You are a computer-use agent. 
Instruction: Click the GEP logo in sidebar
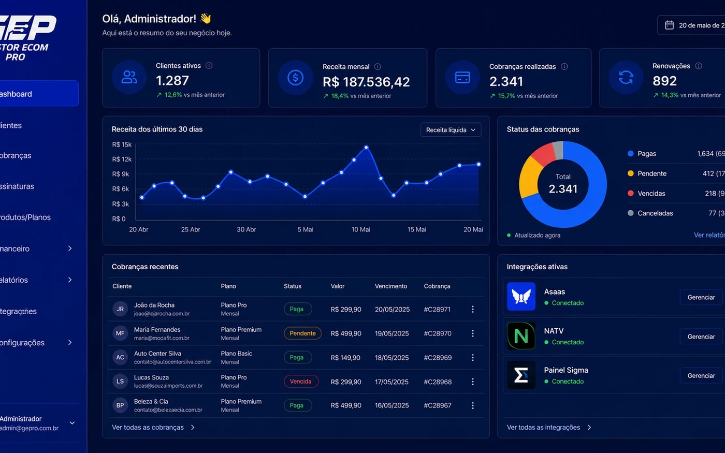tap(27, 38)
